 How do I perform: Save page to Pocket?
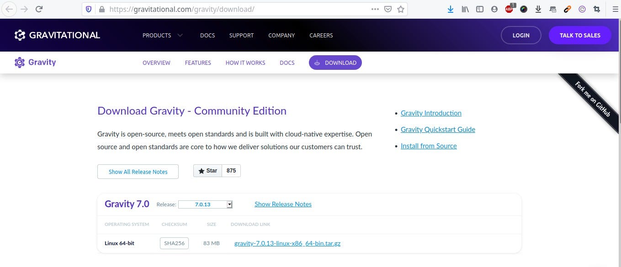pyautogui.click(x=388, y=9)
